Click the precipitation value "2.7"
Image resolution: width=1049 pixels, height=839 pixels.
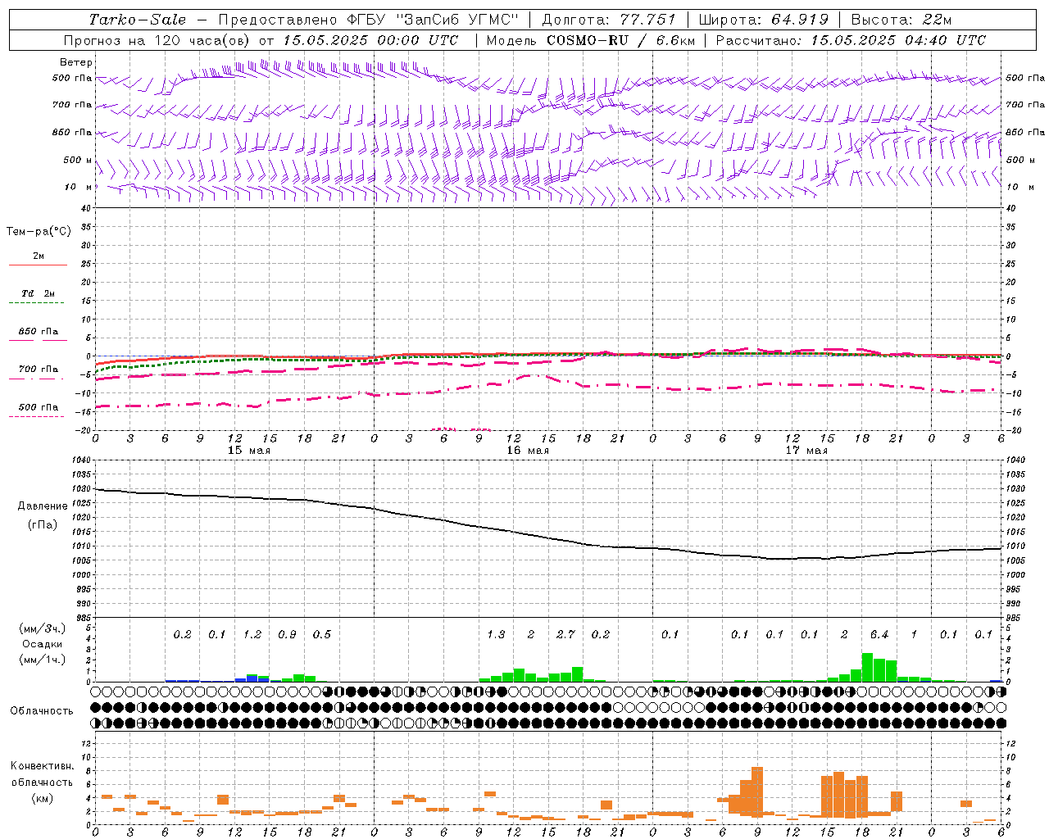[565, 634]
